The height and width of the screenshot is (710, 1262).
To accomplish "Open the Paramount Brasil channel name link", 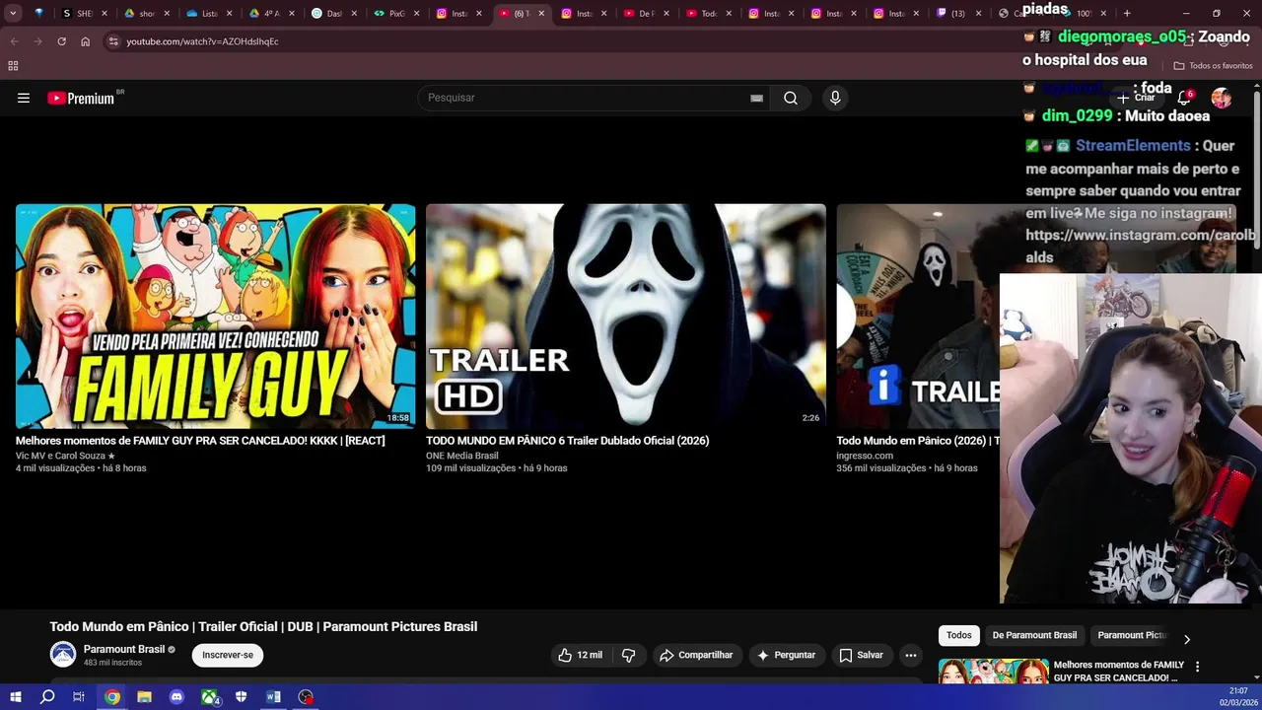I will click(x=124, y=649).
